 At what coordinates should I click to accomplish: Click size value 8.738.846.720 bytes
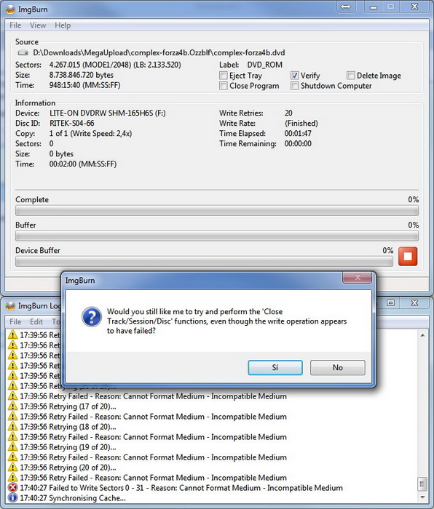click(82, 75)
